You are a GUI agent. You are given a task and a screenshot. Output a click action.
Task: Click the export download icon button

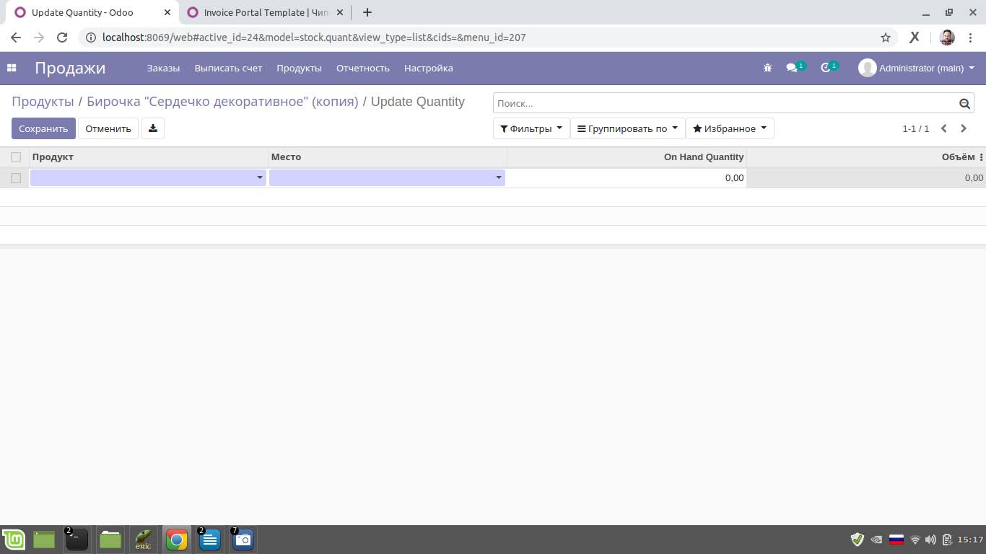[x=153, y=128]
